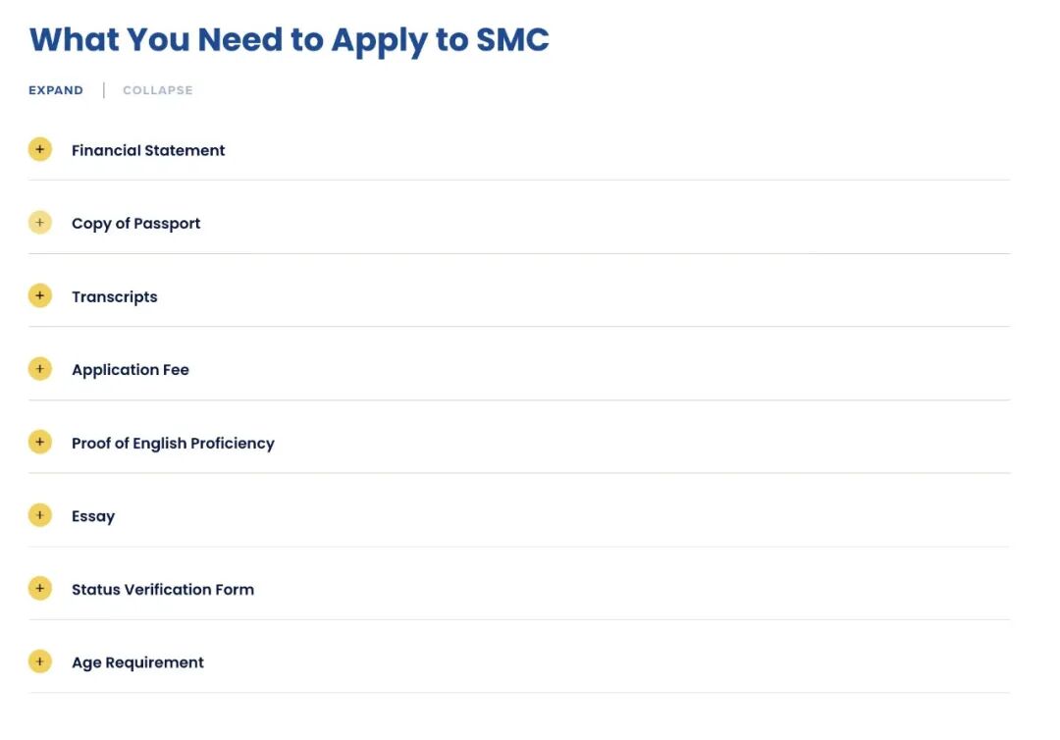Click the yellow plus icon beside Transcripts
1060x740 pixels.
(x=40, y=295)
